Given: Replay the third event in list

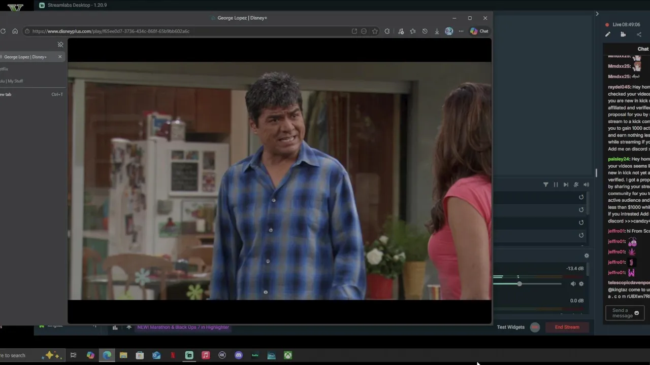Looking at the screenshot, I should (581, 223).
